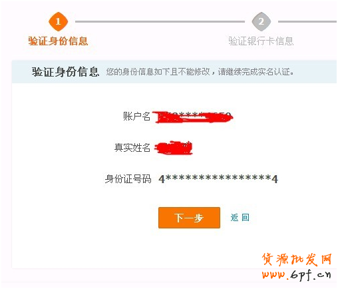Click the 身份证号码 field label
The height and width of the screenshot is (289, 338).
128,179
